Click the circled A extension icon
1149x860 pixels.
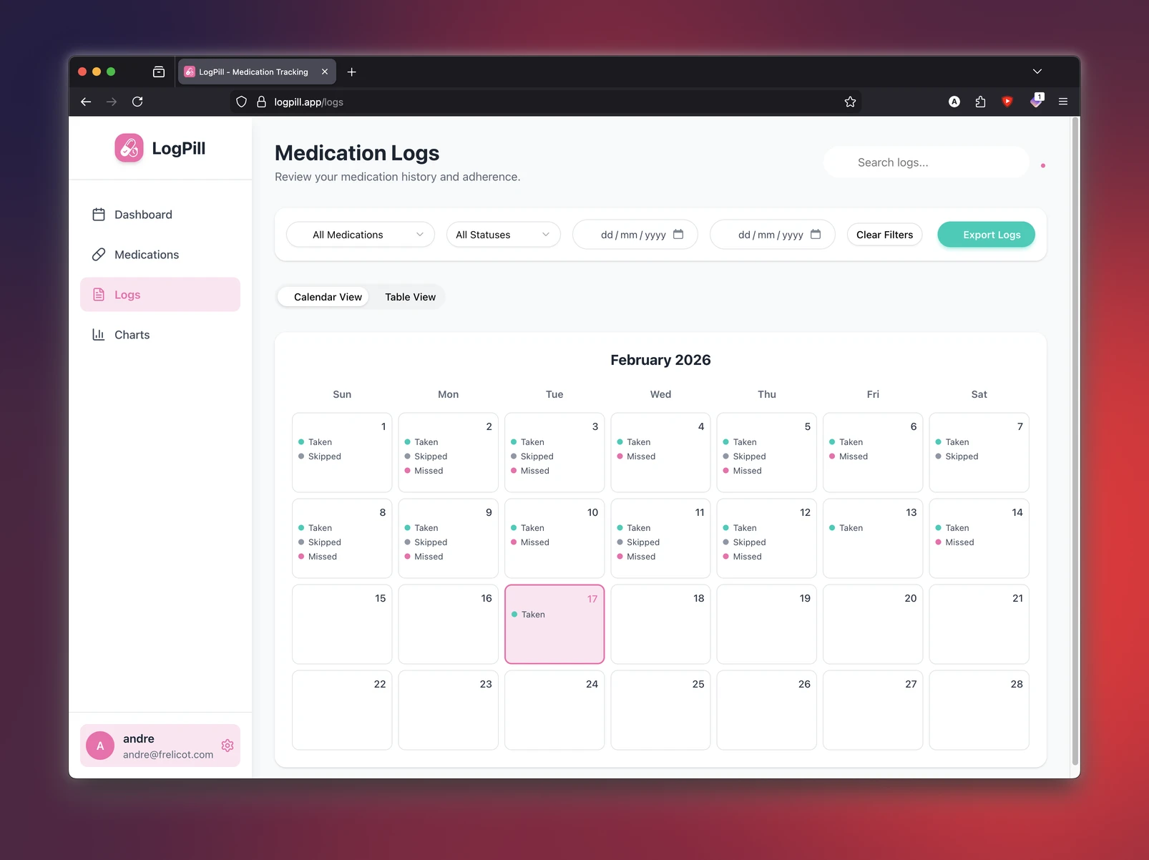pyautogui.click(x=954, y=102)
